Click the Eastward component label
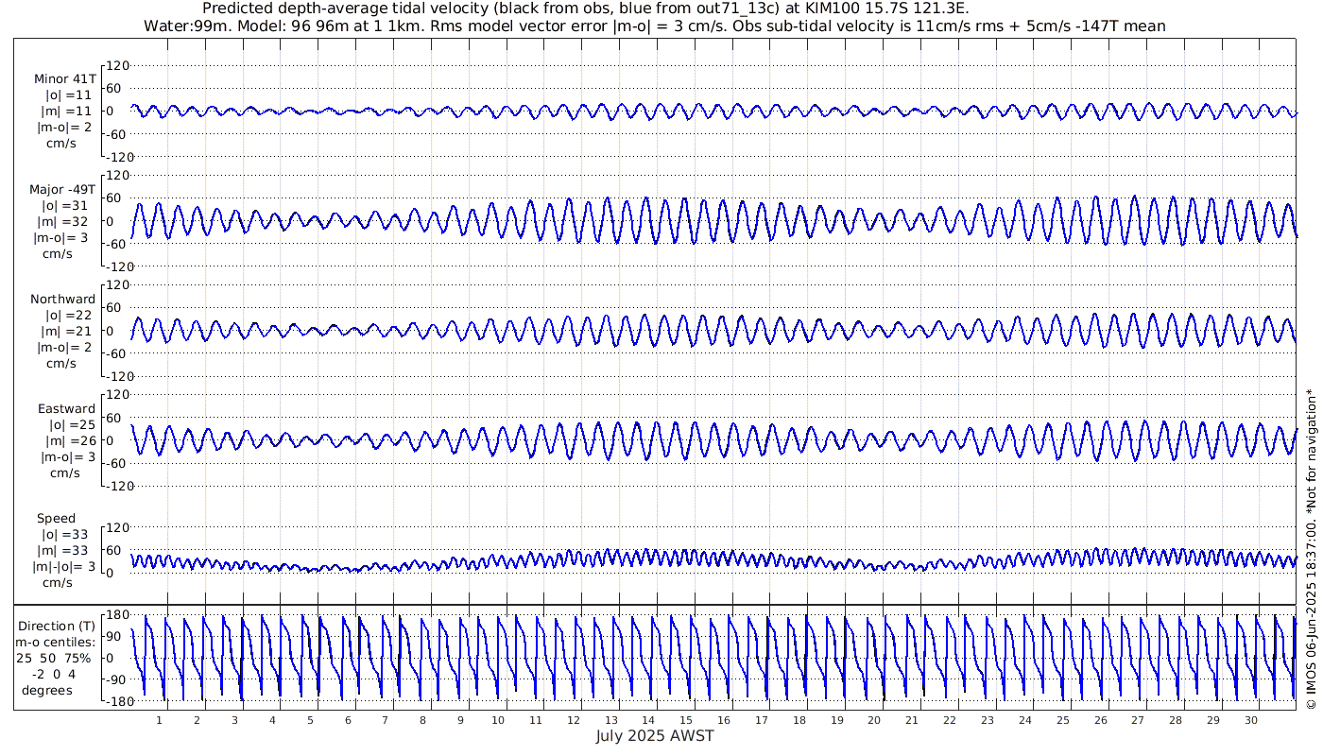This screenshot has width=1323, height=756. pos(66,409)
